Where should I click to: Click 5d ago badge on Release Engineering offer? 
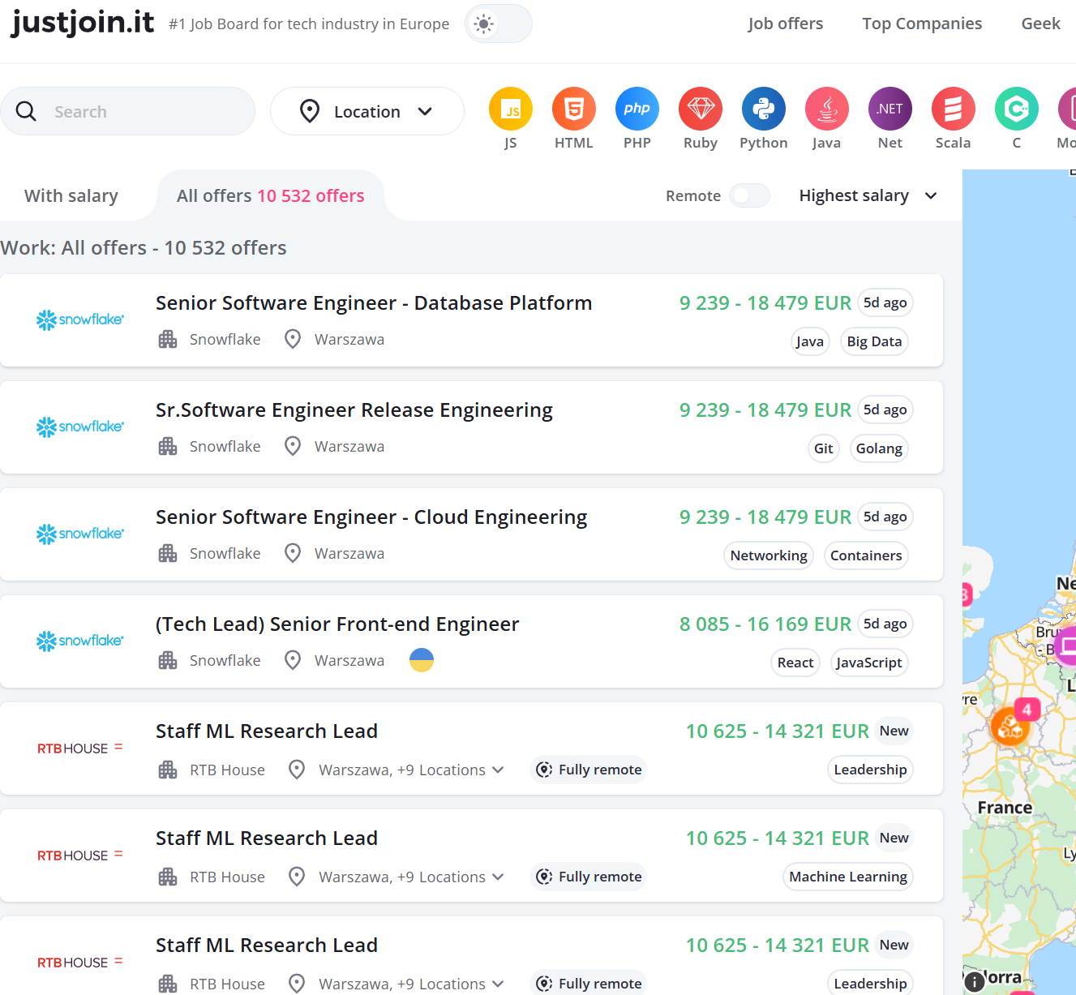coord(885,410)
